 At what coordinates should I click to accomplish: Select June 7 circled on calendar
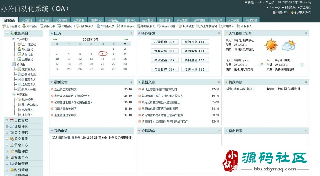coord(102,54)
